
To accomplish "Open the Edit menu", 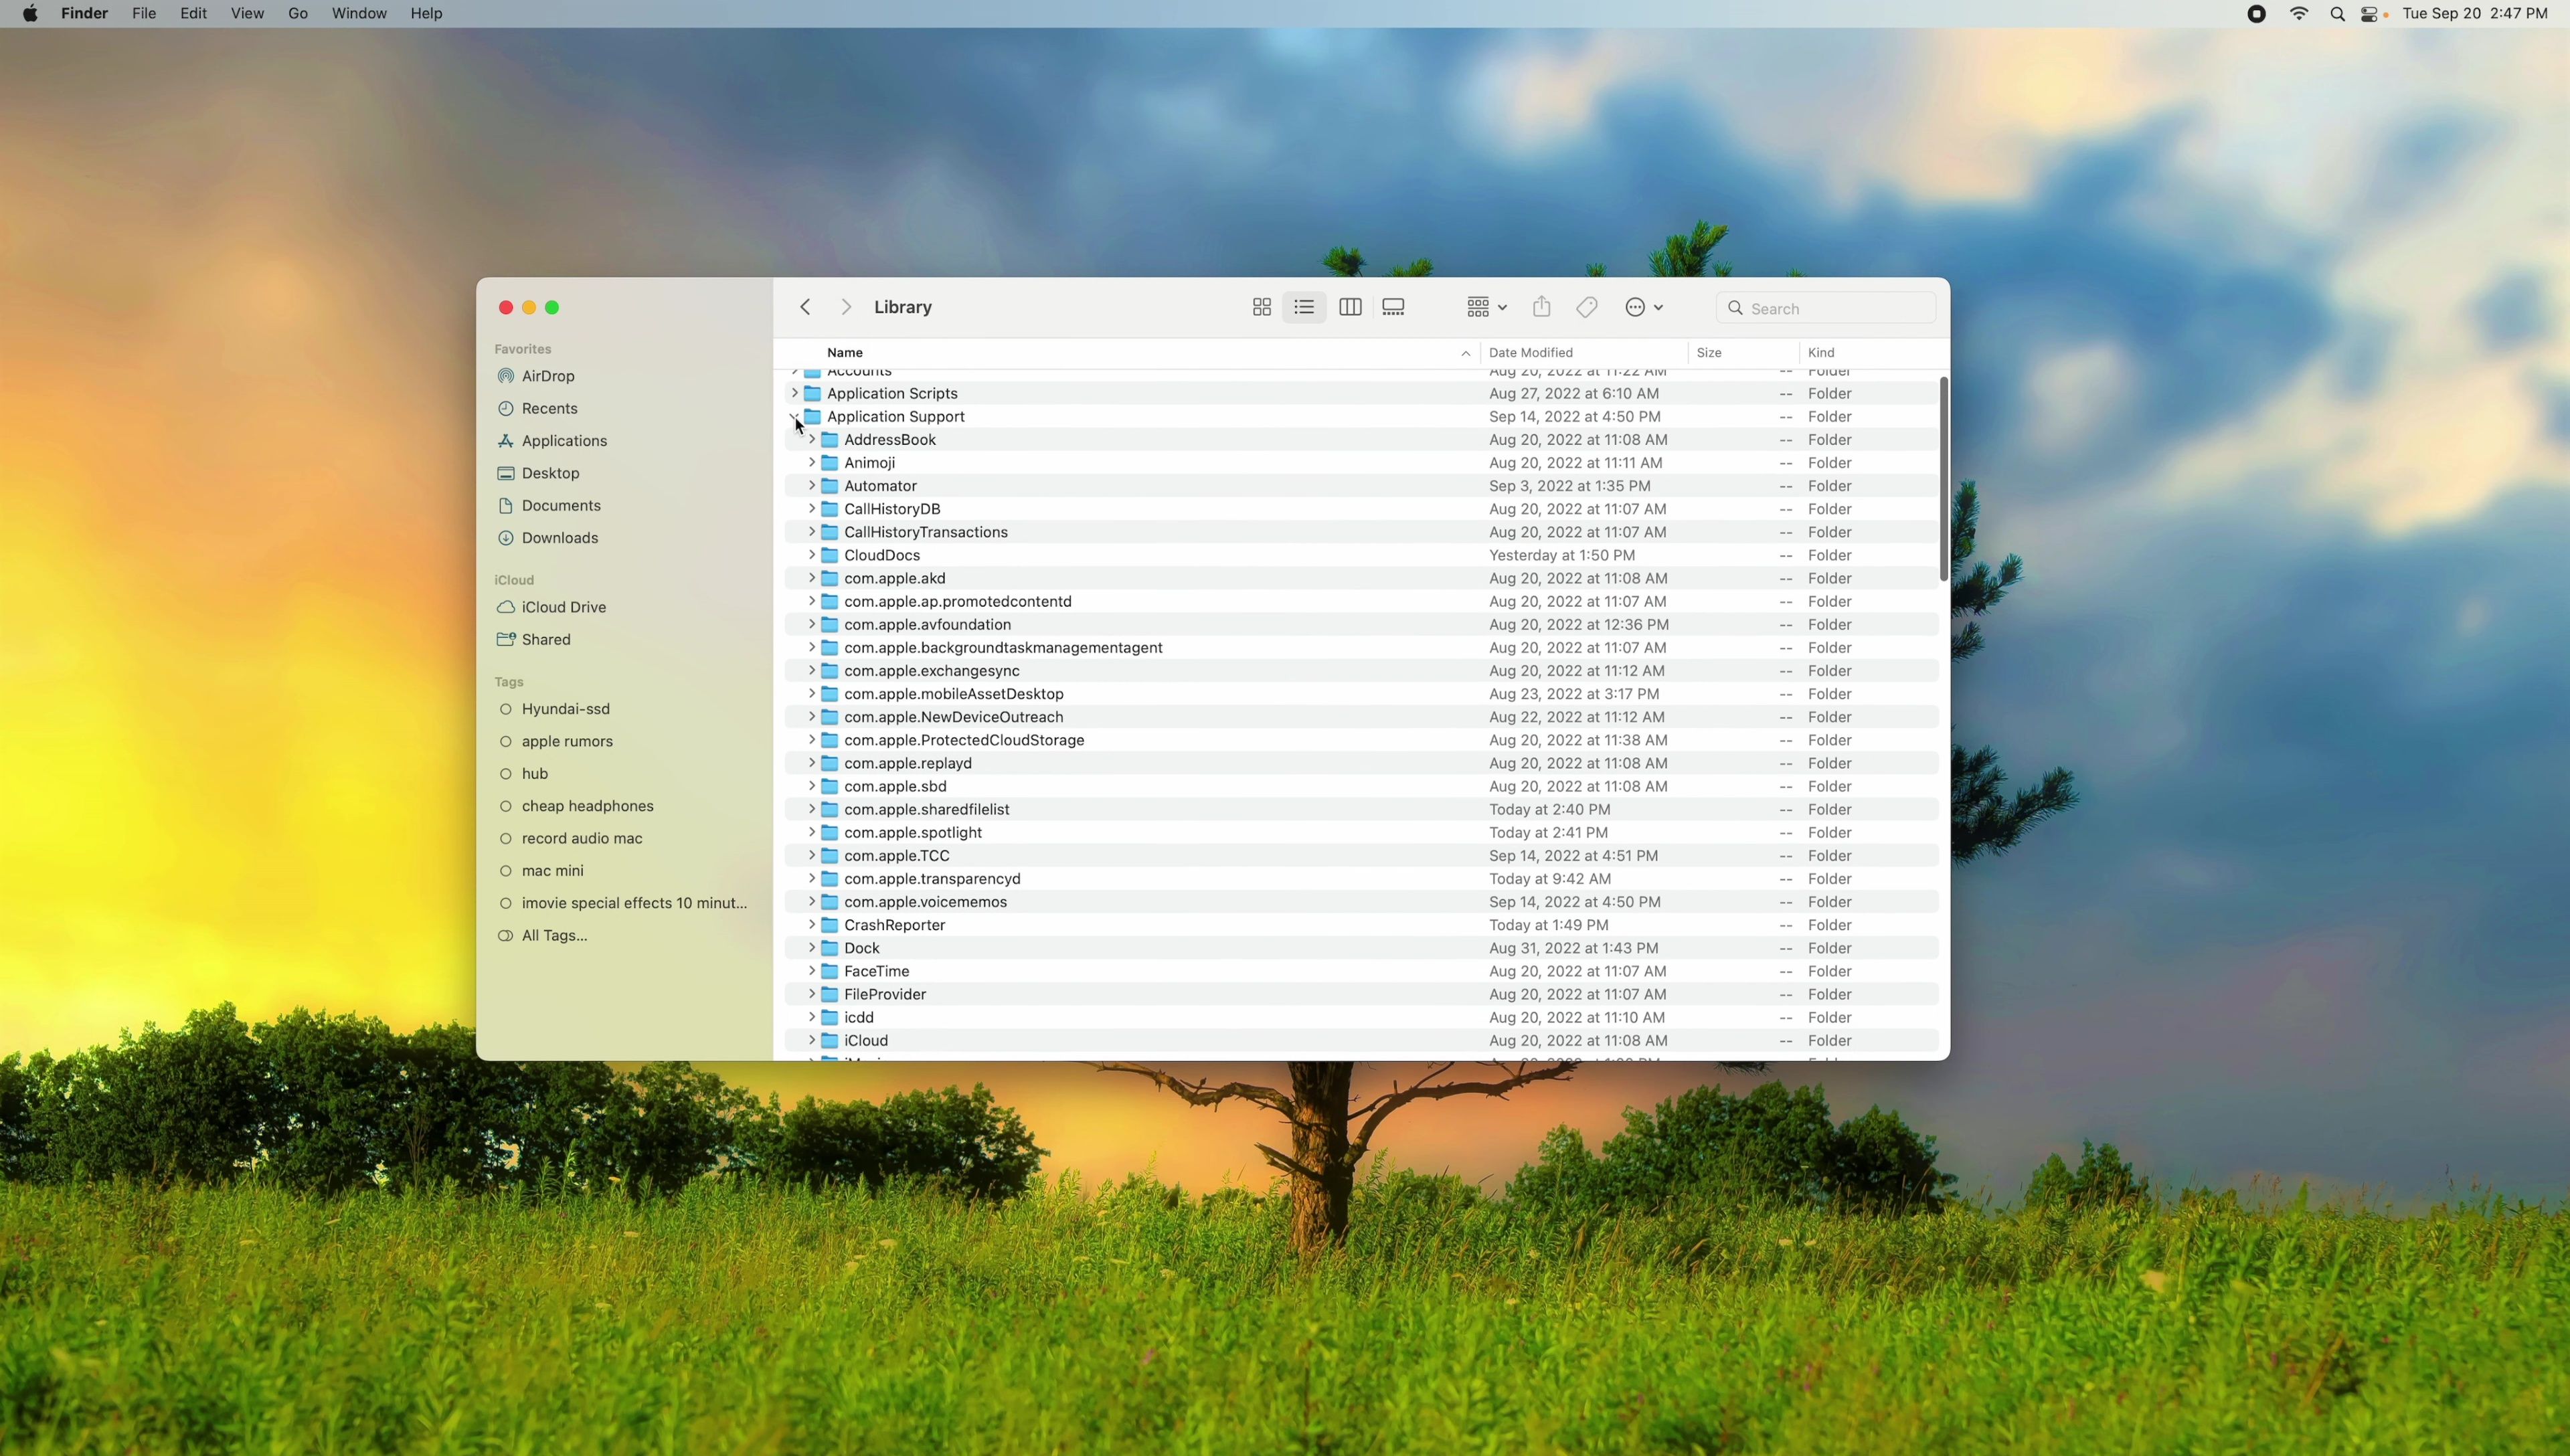I will click(x=193, y=14).
